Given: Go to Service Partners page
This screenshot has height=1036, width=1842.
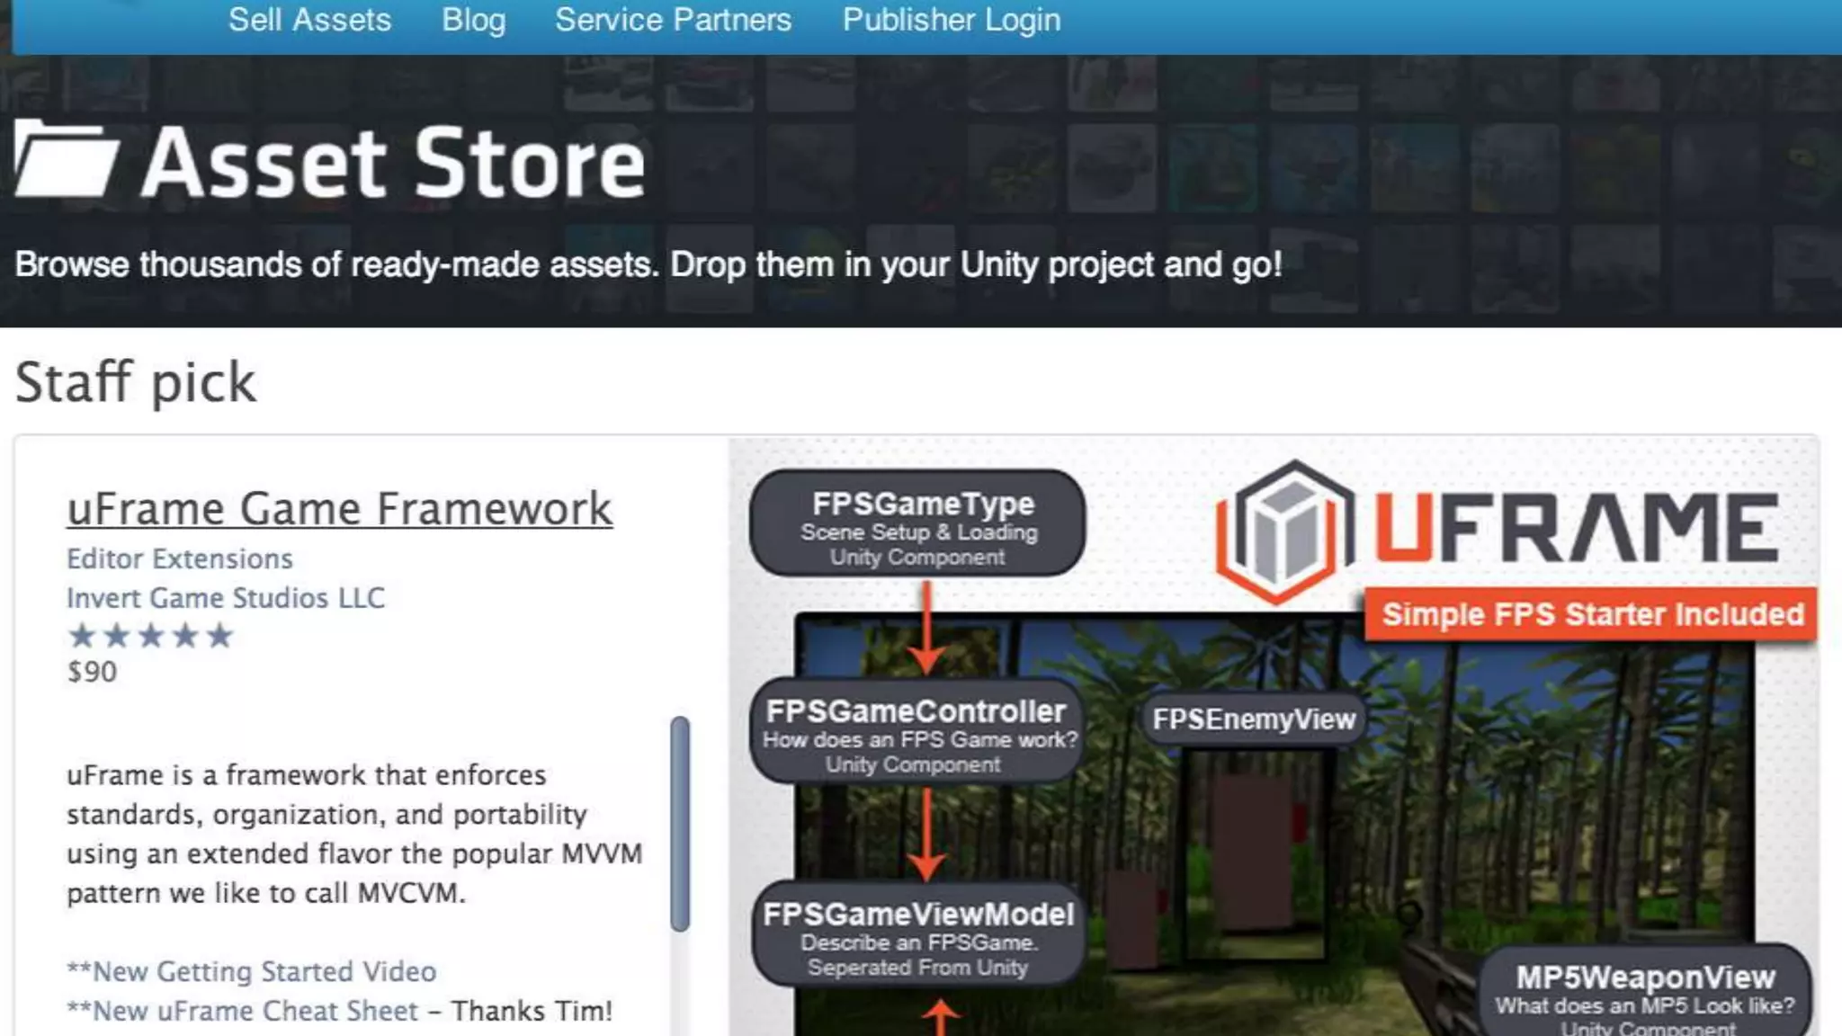Looking at the screenshot, I should click(673, 20).
